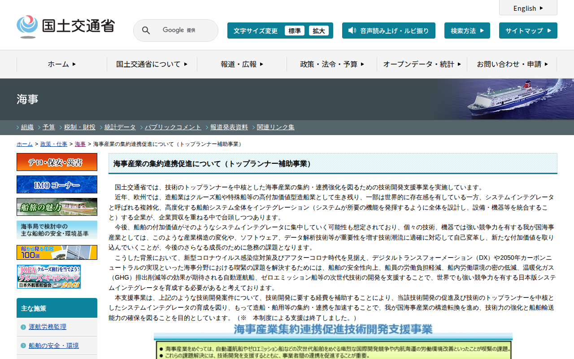
Task: Set font size to 拡大
Action: [x=319, y=31]
